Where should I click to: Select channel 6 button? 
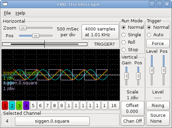pos(40,106)
